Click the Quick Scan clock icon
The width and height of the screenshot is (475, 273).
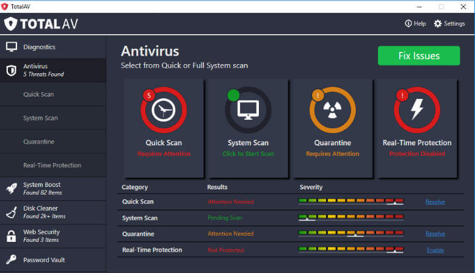pos(164,110)
